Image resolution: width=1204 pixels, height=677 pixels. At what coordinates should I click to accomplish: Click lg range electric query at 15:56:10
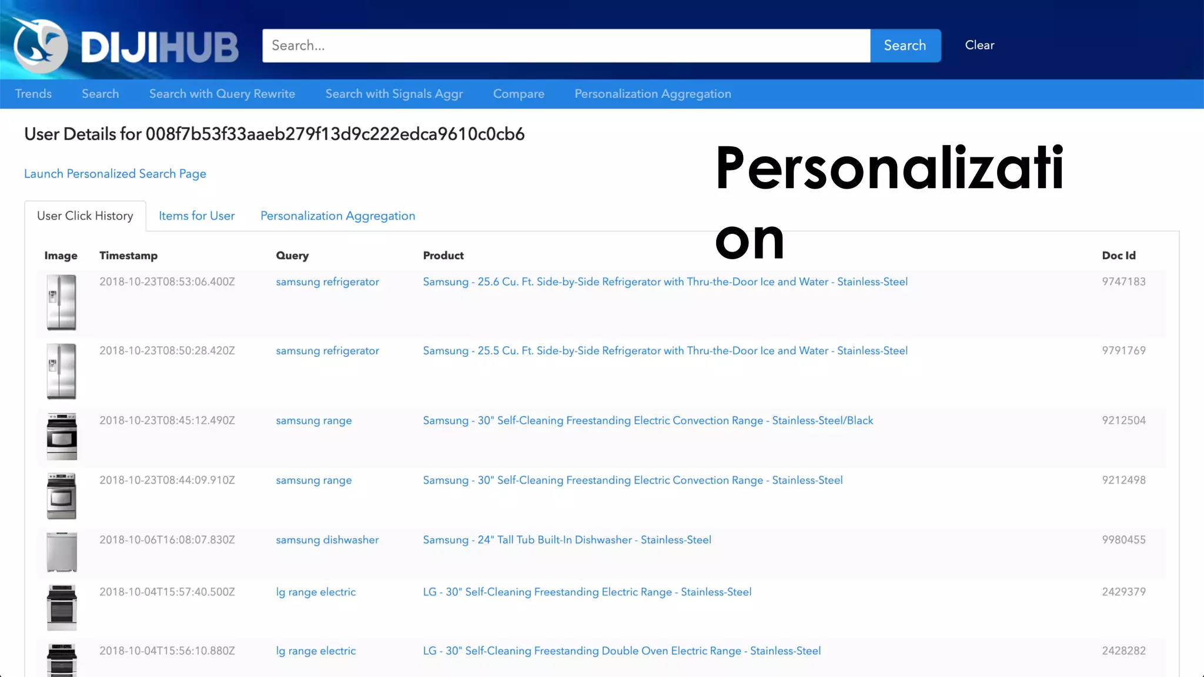(316, 651)
